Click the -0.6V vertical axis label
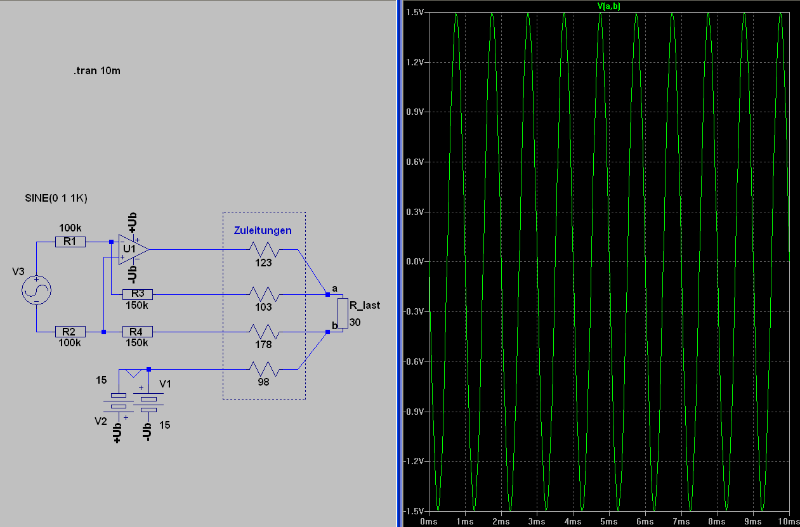The height and width of the screenshot is (527, 800). pos(414,361)
